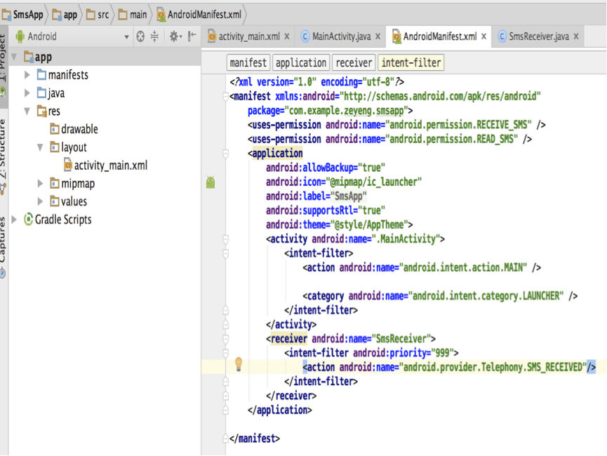Viewport: 607px width, 456px height.
Task: Click the src folder in navigation bar
Action: click(x=98, y=14)
